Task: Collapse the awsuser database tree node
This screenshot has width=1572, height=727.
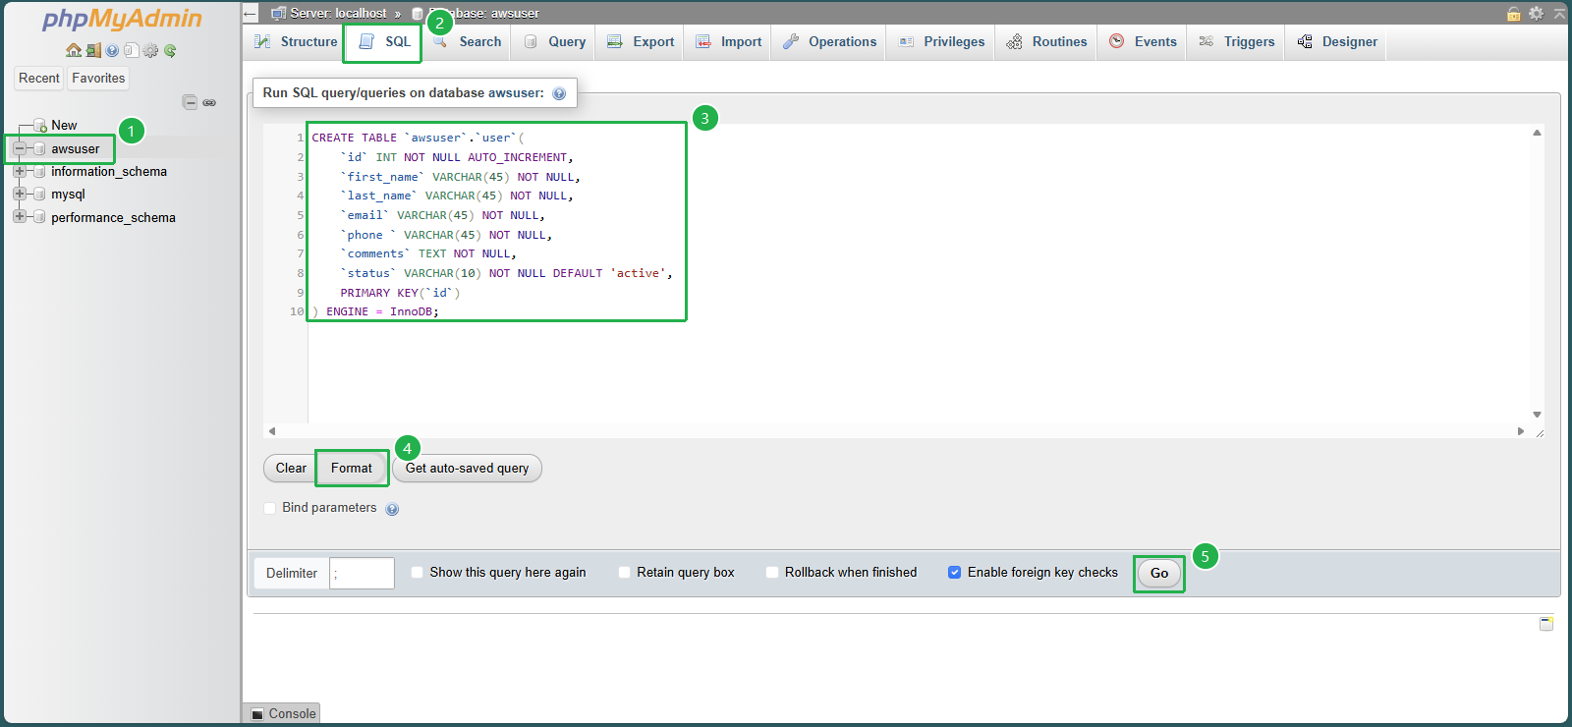Action: pyautogui.click(x=20, y=148)
